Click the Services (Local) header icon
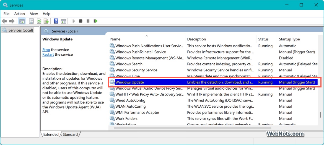Screen dimensions: 324x145 click(x=47, y=31)
